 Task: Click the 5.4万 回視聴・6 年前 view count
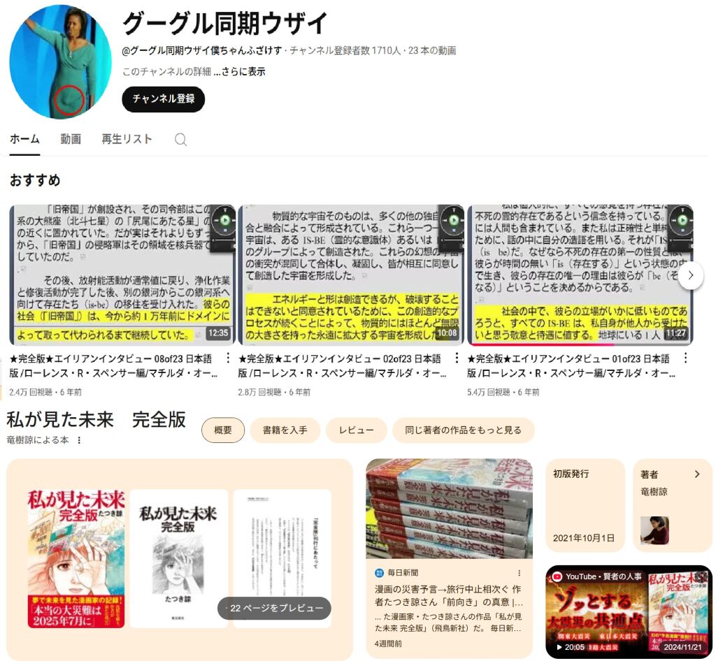[503, 392]
